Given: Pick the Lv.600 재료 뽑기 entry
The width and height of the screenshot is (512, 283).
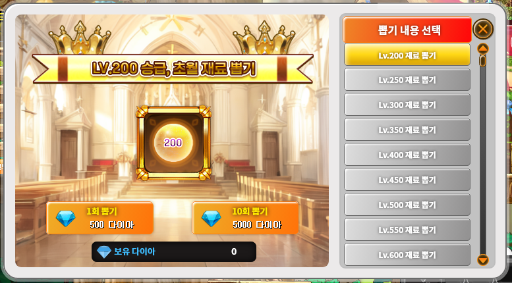Looking at the screenshot, I should pos(407,254).
